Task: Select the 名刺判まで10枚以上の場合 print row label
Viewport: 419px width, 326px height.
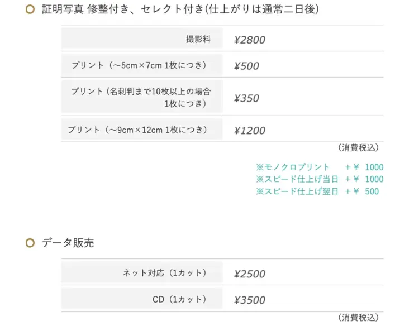Action: 144,97
